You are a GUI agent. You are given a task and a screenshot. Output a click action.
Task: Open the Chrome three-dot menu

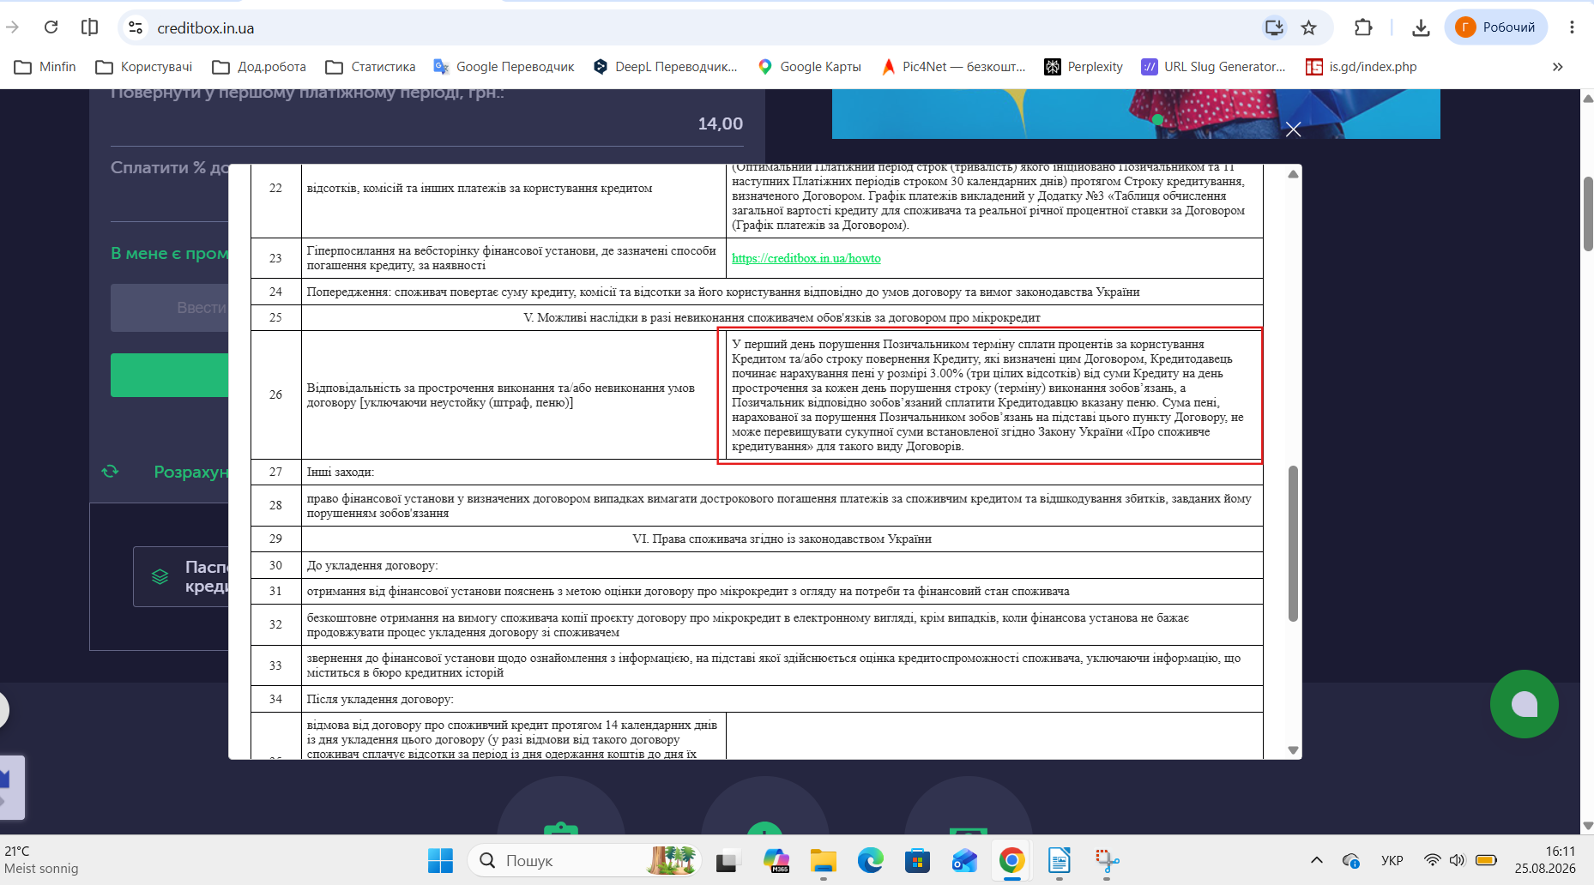pos(1572,27)
